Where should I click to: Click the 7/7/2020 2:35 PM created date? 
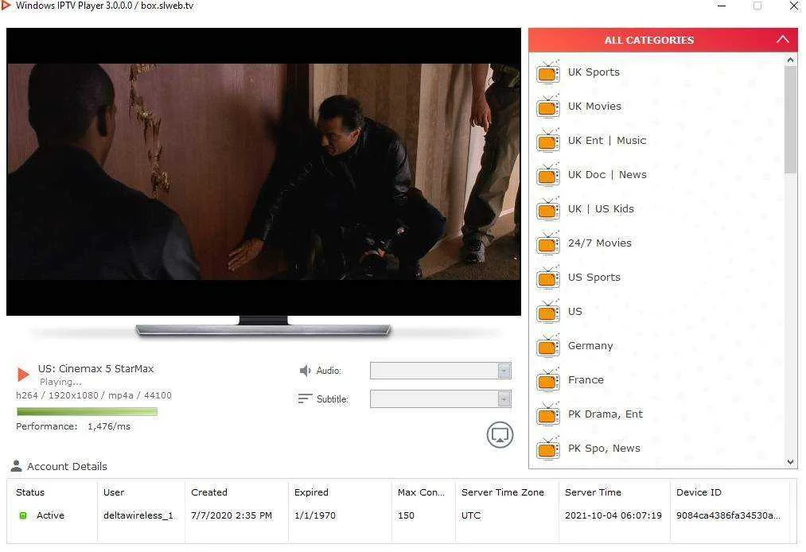(x=232, y=515)
